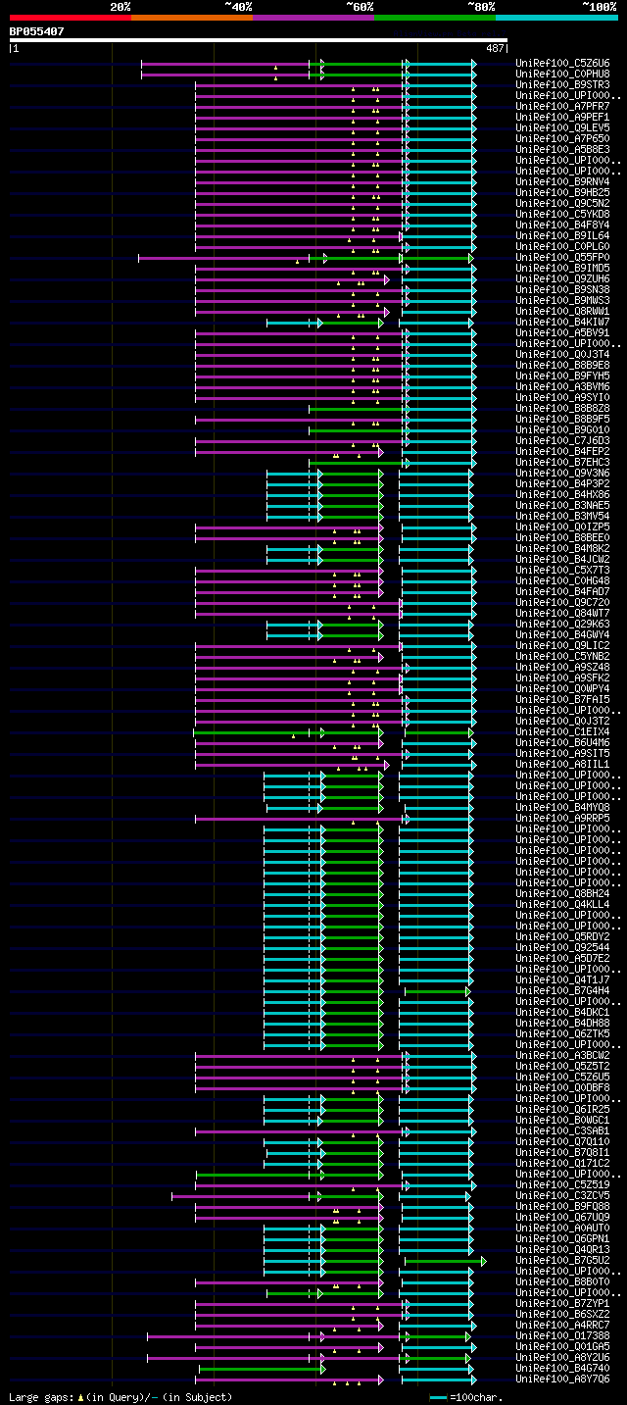The width and height of the screenshot is (627, 1405).
Task: Click the cyan ~100% legend segment
Action: pos(556,18)
